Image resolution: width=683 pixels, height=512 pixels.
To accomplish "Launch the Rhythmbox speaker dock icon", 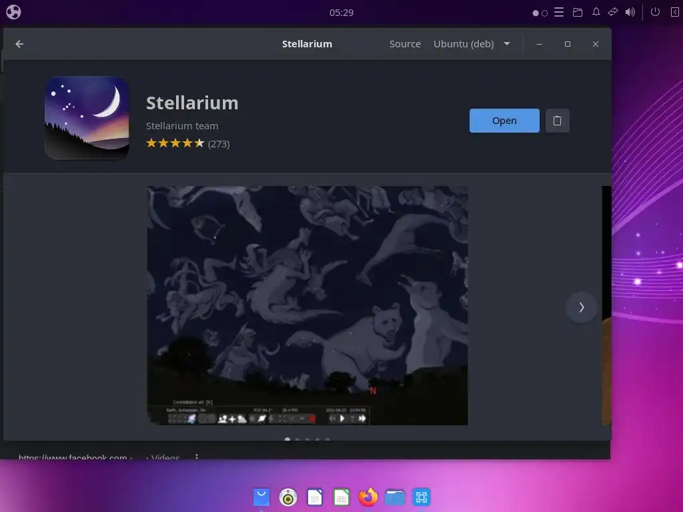I will 288,497.
